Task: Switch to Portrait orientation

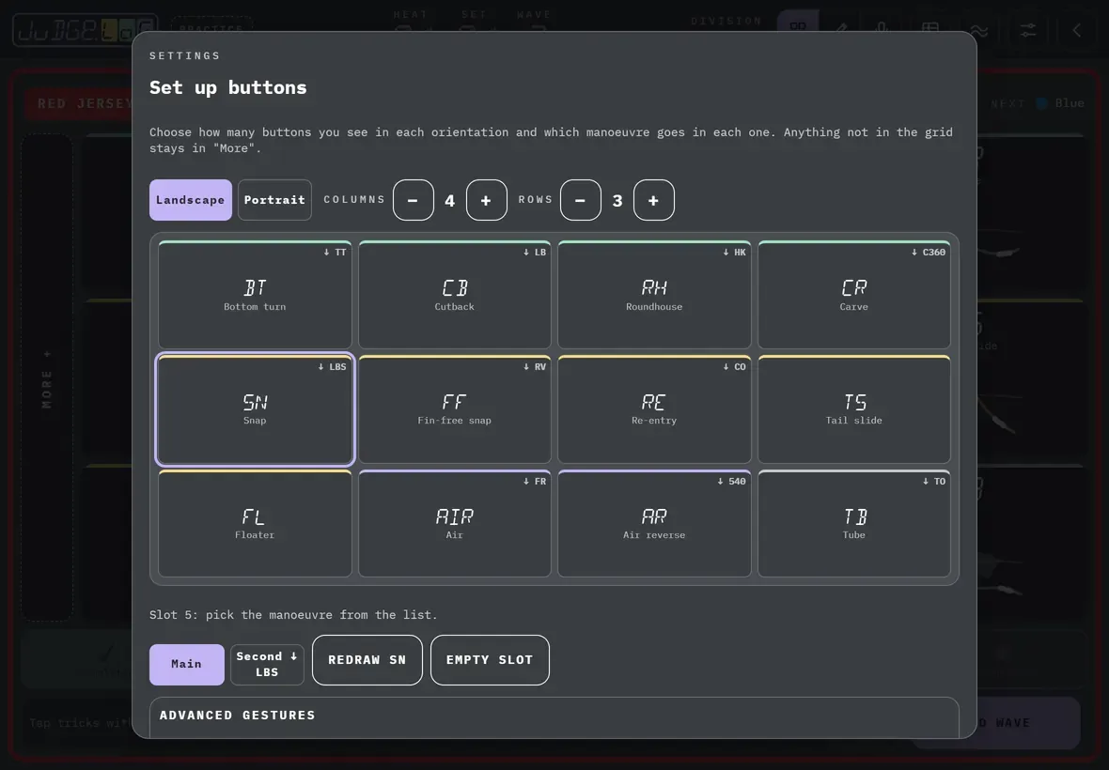Action: [x=274, y=200]
